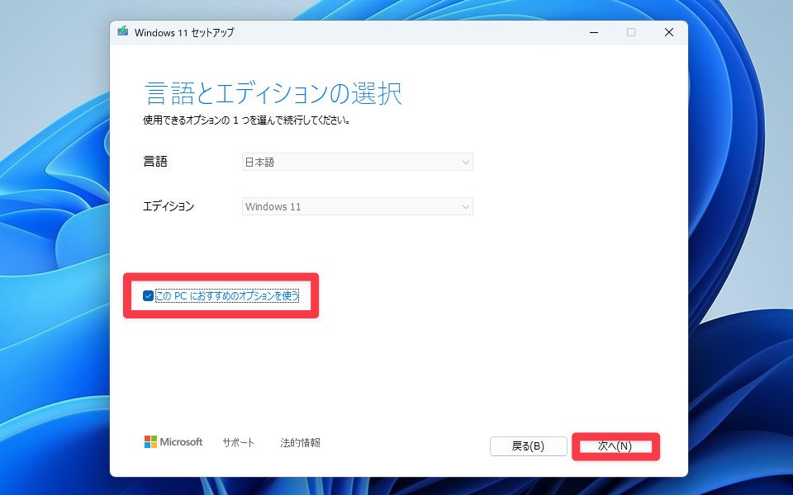
Task: Click the Microsoft wordmark text in footer
Action: 181,442
